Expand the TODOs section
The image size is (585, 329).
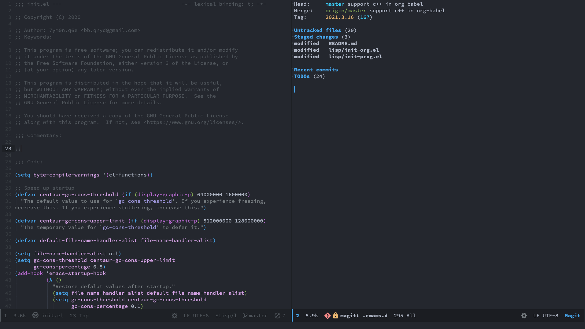point(302,76)
